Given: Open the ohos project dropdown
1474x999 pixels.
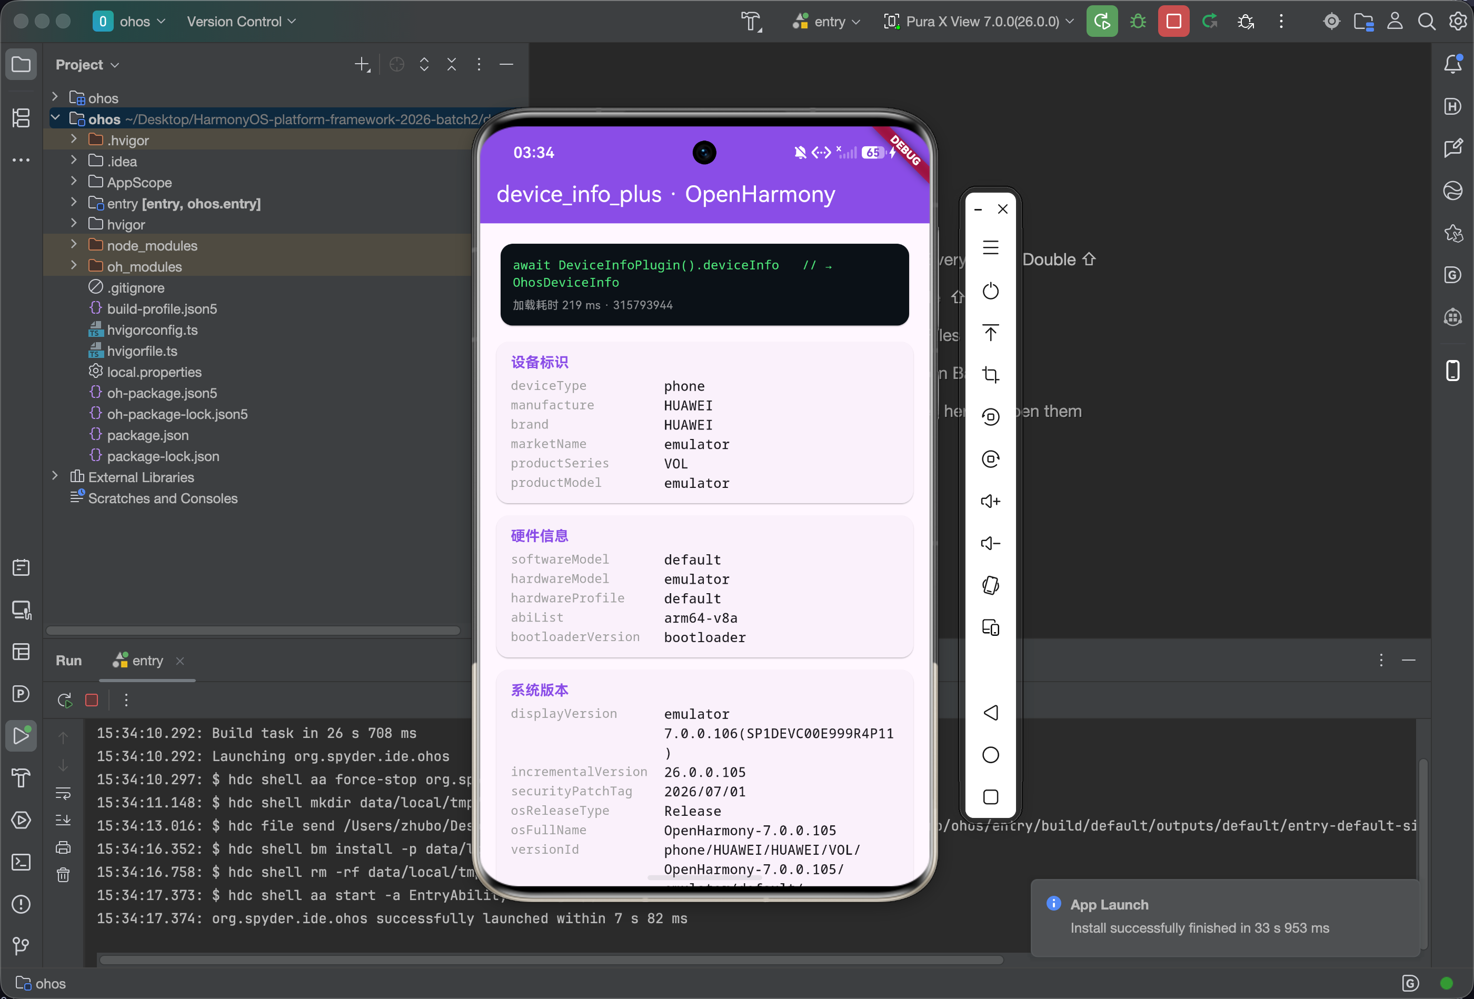Looking at the screenshot, I should click(130, 22).
